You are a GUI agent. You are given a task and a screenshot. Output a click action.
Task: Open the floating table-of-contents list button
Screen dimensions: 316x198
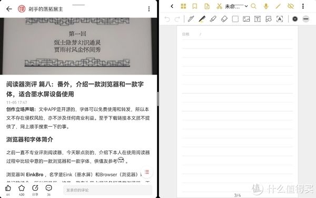point(147,172)
